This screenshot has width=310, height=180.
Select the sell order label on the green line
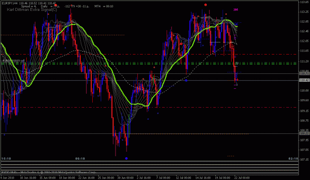[13, 61]
